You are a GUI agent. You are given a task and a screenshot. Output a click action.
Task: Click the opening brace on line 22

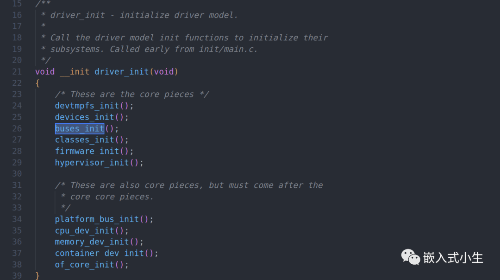point(37,83)
